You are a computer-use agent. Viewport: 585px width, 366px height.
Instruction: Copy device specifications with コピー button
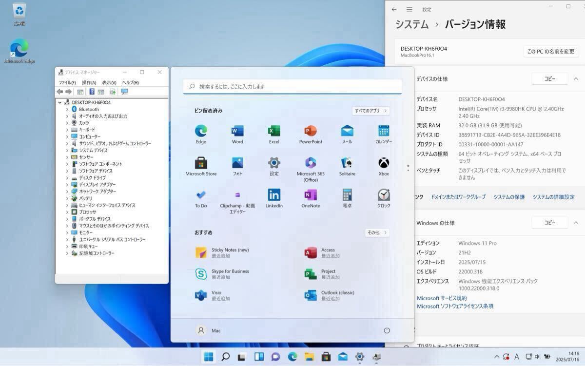550,78
